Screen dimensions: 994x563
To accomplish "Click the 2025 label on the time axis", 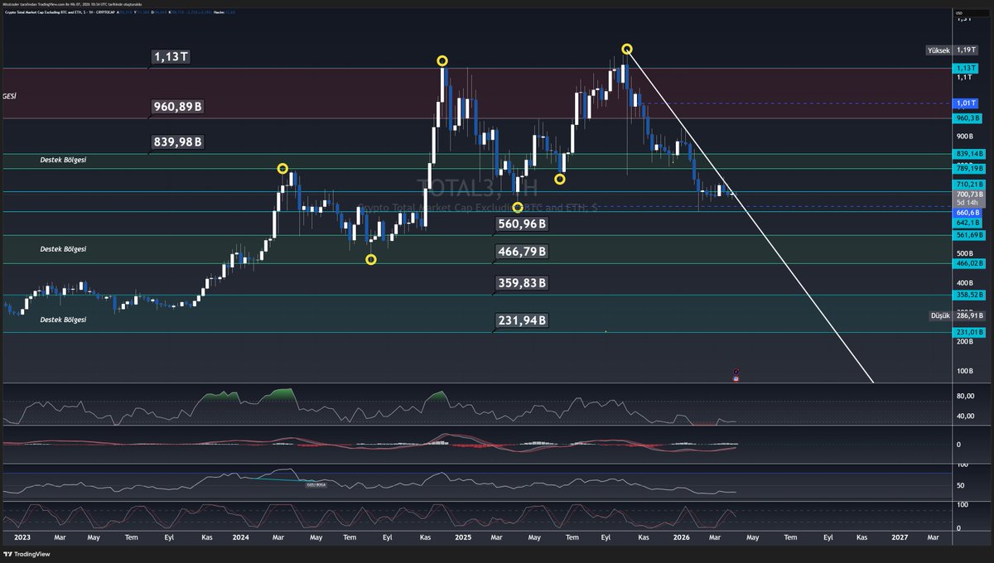I will [x=461, y=537].
